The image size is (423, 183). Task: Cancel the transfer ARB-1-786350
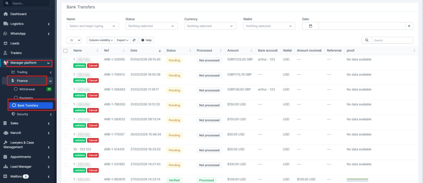point(93,110)
